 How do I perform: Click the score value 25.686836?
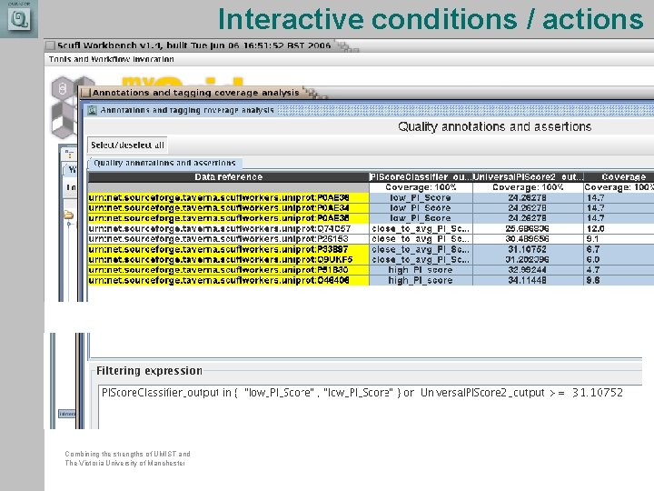click(527, 229)
